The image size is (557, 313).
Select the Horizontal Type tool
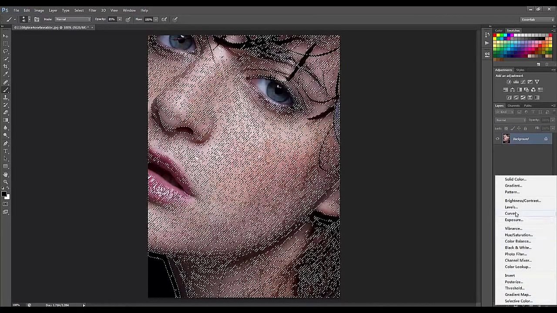pyautogui.click(x=6, y=151)
